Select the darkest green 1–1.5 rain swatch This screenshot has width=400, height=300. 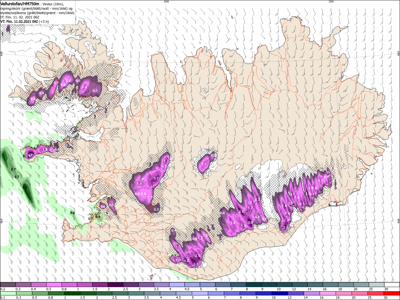pos(72,293)
